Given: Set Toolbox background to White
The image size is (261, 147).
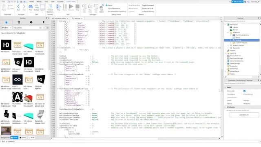Looking at the screenshot, I should click(14, 138).
